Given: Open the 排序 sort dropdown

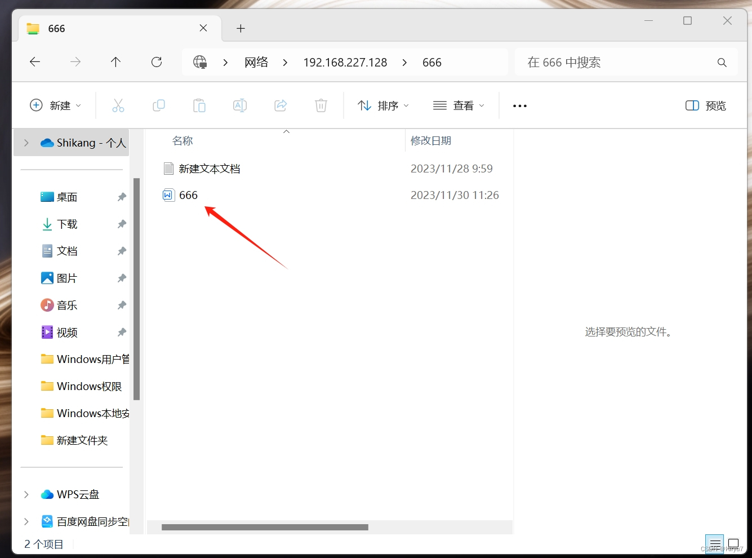Looking at the screenshot, I should pos(383,105).
